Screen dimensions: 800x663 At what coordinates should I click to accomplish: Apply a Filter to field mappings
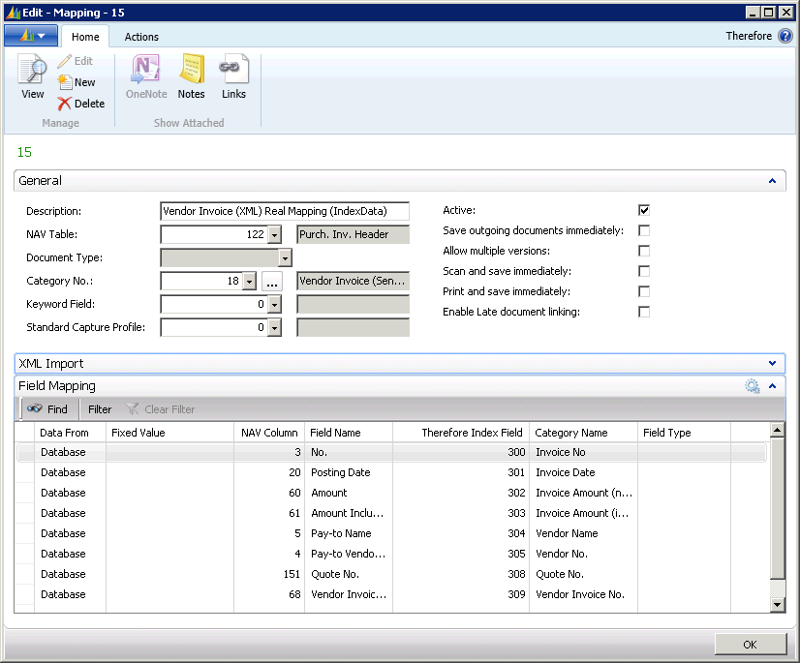[99, 408]
